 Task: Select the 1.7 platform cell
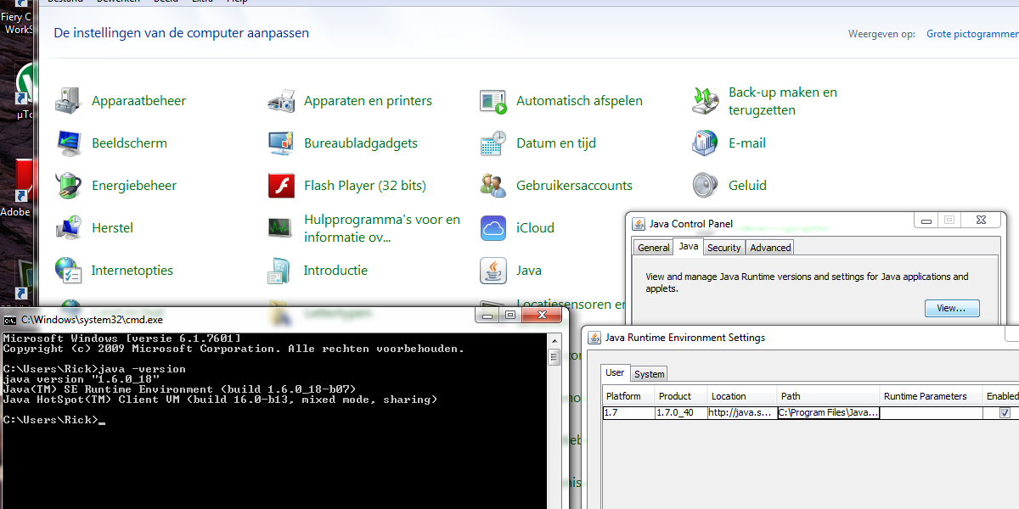[x=628, y=413]
